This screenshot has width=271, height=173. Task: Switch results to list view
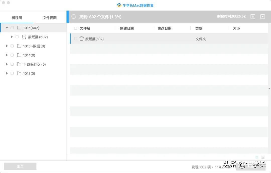point(256,157)
